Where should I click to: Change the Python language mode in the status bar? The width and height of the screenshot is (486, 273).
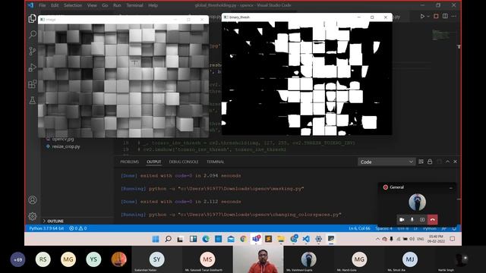[x=430, y=228]
